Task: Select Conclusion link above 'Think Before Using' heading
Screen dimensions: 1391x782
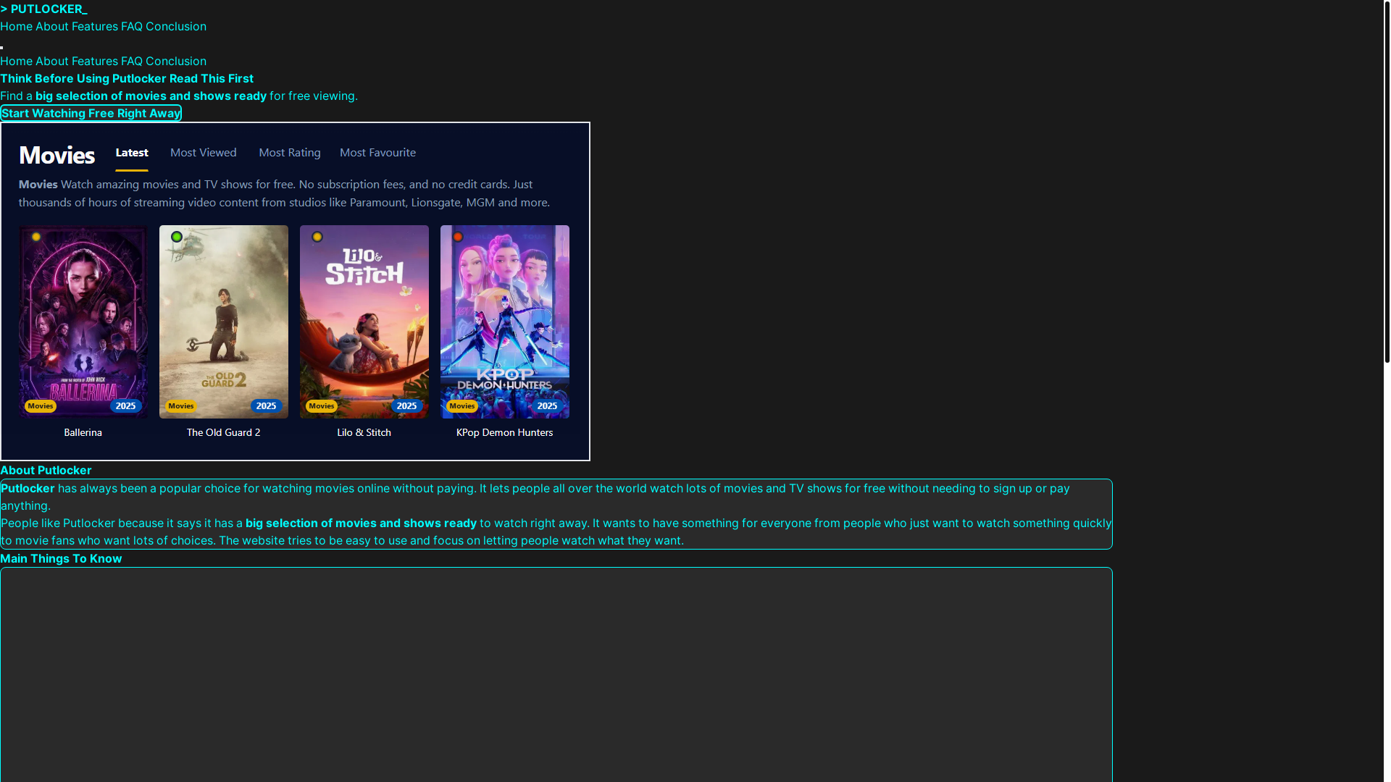Action: click(176, 61)
